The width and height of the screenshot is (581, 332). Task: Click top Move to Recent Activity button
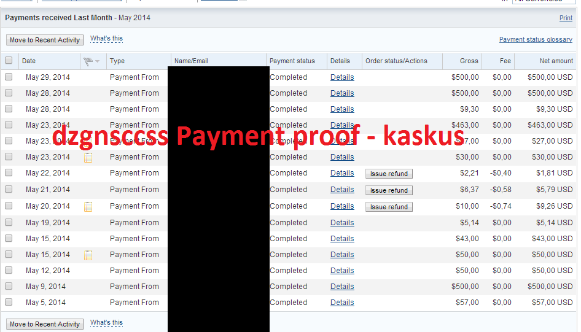(x=45, y=40)
